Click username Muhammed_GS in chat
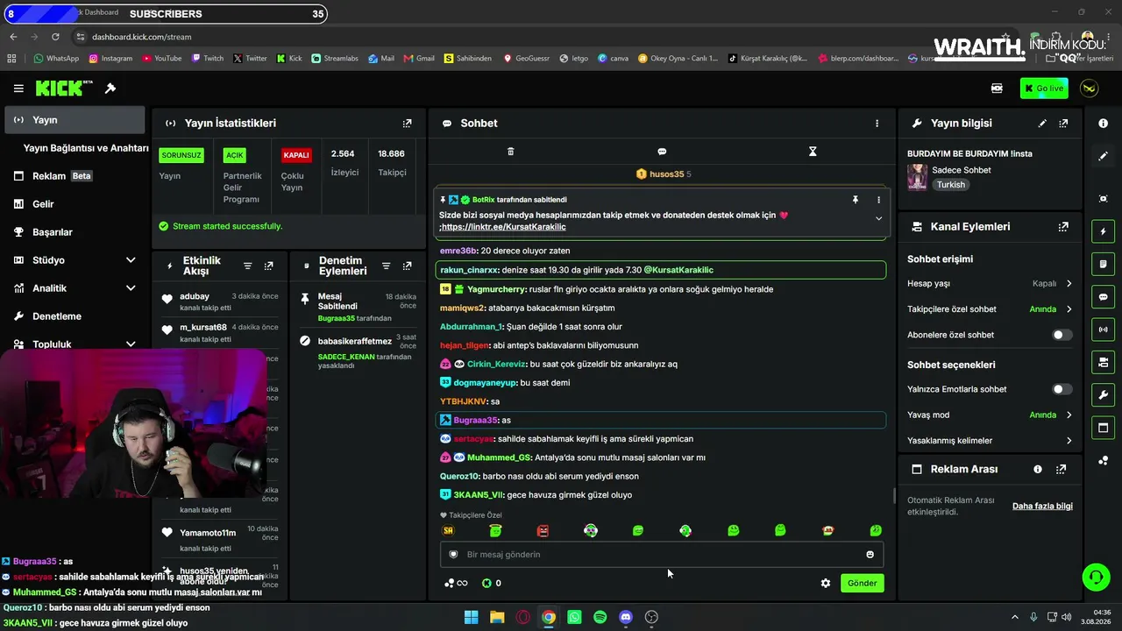The width and height of the screenshot is (1122, 631). [x=500, y=457]
